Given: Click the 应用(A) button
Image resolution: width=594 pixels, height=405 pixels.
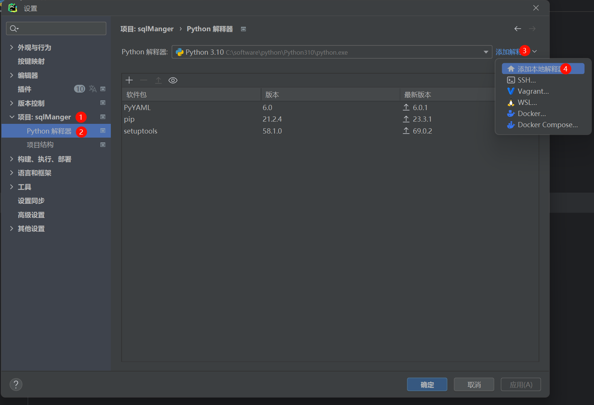Looking at the screenshot, I should (x=521, y=385).
